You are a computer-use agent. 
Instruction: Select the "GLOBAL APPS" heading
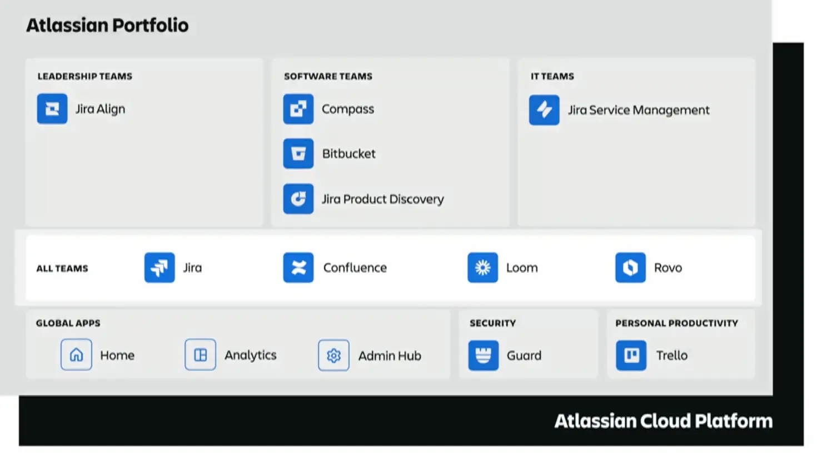click(68, 323)
